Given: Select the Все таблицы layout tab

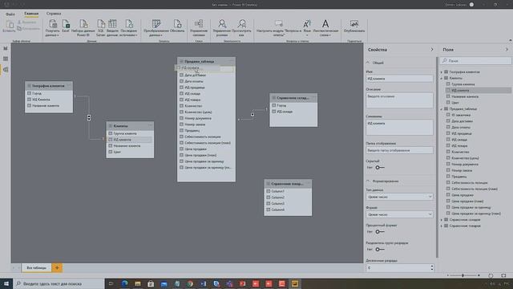Looking at the screenshot, I should pyautogui.click(x=36, y=267).
